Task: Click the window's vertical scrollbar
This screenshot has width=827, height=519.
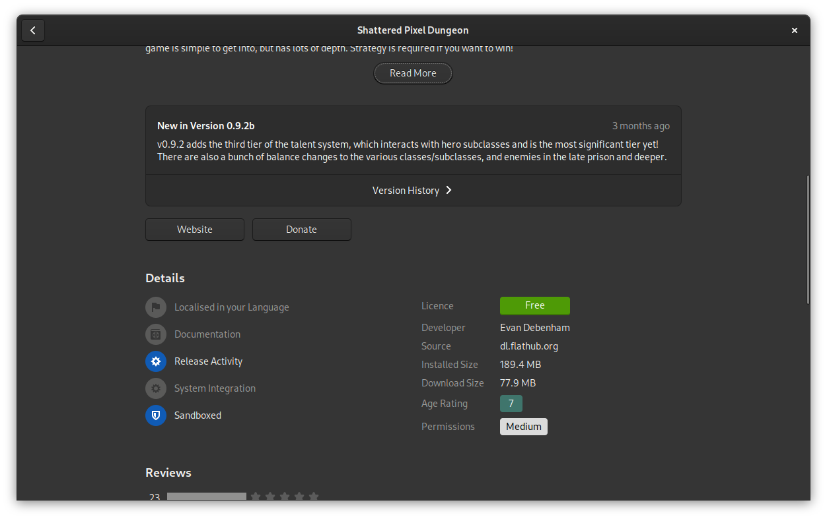Action: tap(807, 240)
